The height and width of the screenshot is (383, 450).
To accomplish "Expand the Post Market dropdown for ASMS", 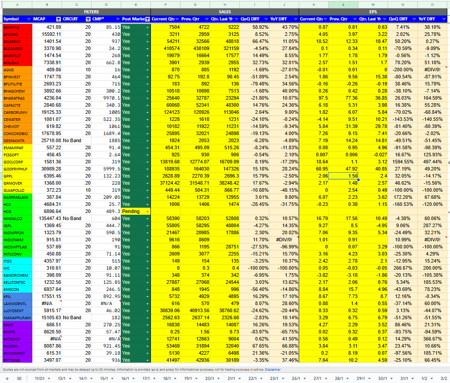I will point(147,70).
